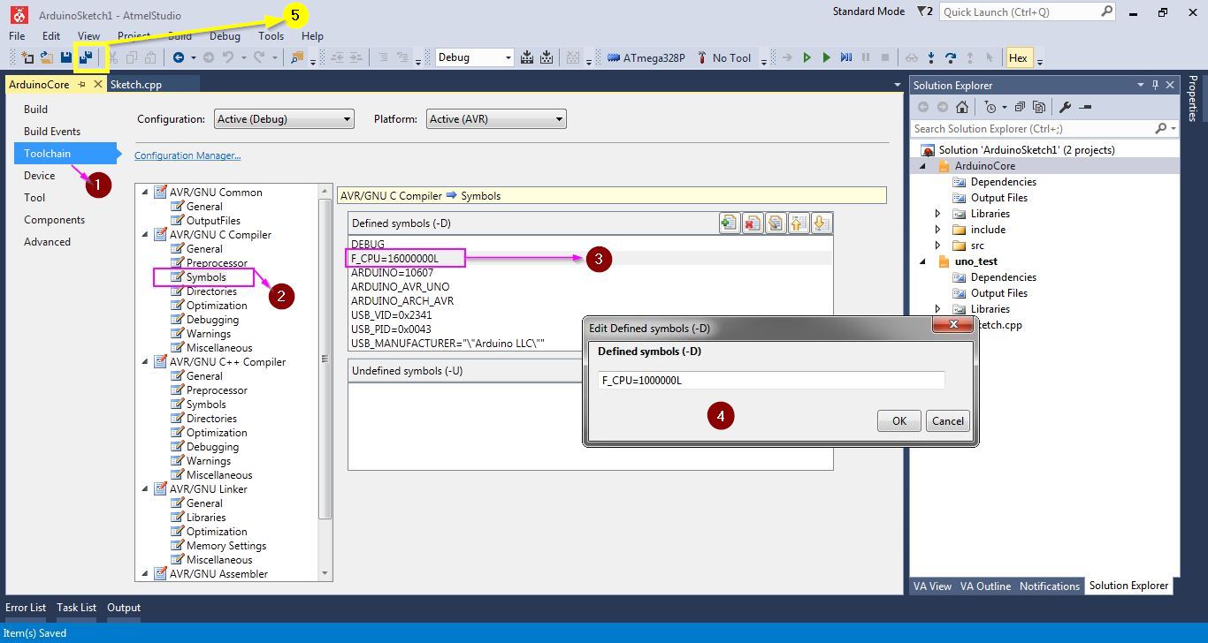Click the Step Into arrow icon
Viewport: 1208px width, 643px height.
(931, 57)
